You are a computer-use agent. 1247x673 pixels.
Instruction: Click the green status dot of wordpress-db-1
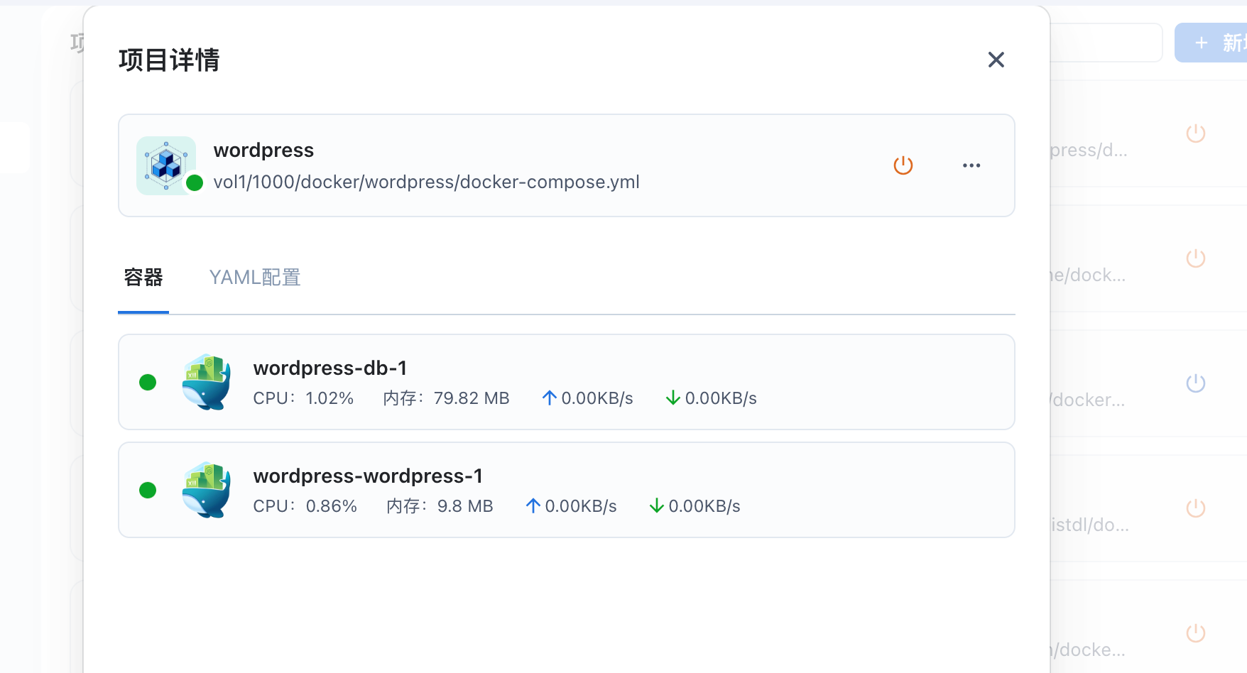tap(148, 383)
